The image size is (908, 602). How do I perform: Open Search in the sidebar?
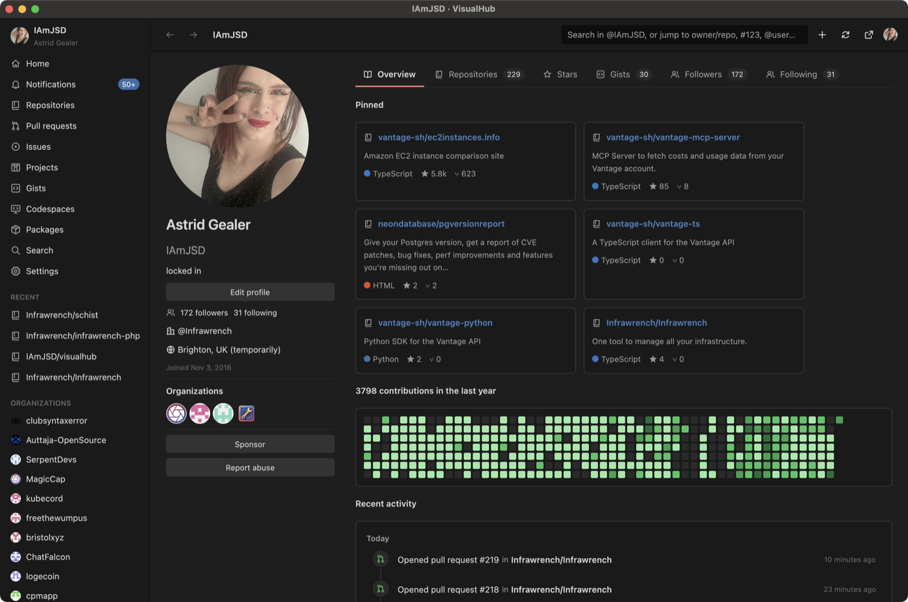[75, 250]
